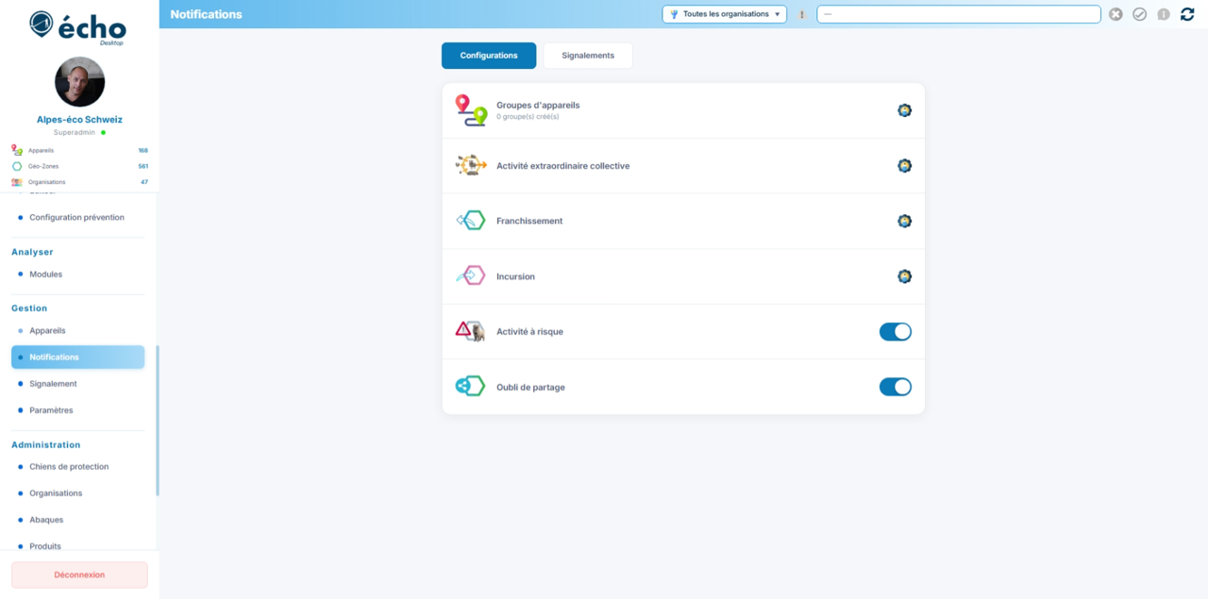This screenshot has height=599, width=1208.
Task: Click the user profile photo
Action: pyautogui.click(x=79, y=82)
